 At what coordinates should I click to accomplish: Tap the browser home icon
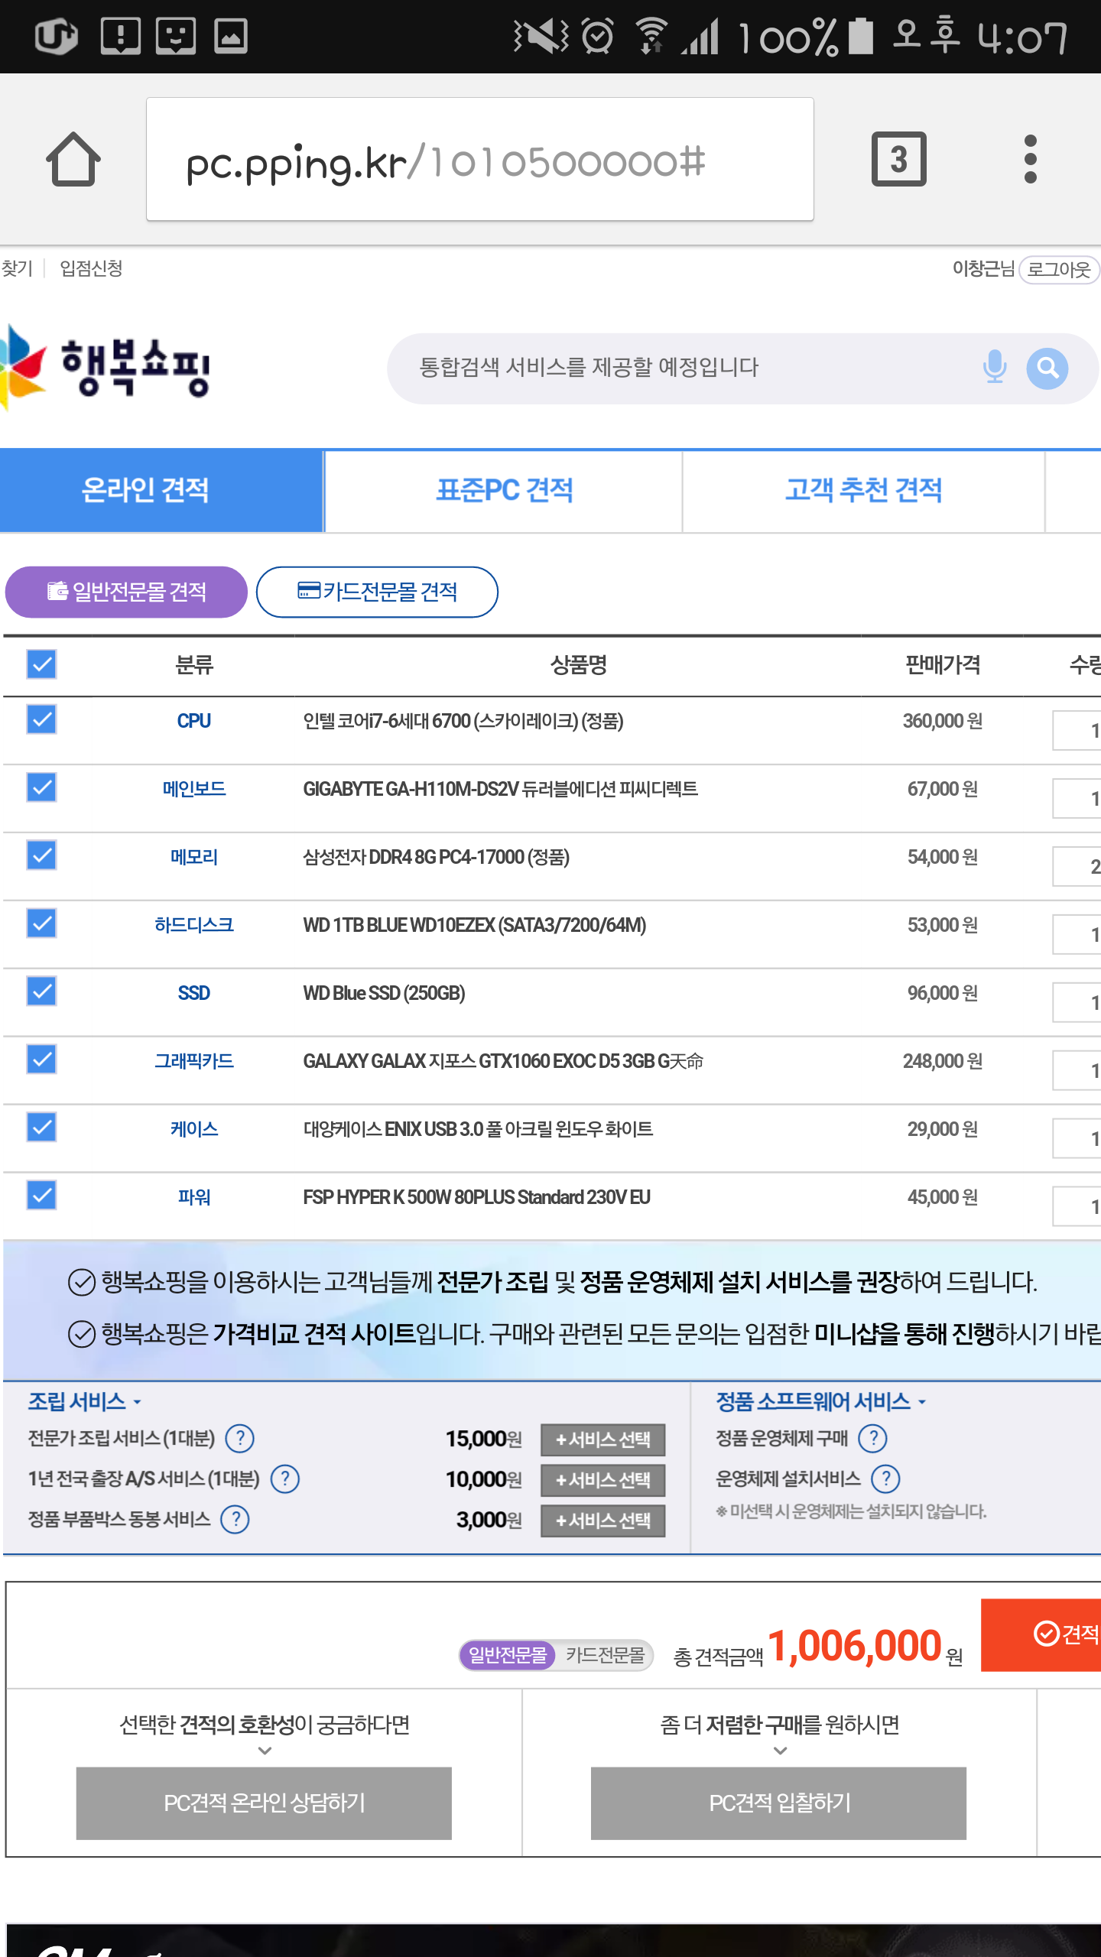tap(73, 160)
